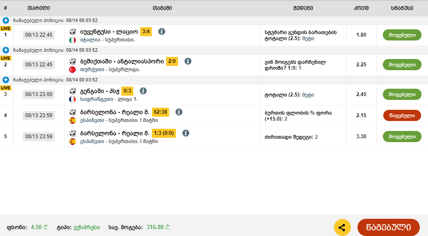Click the LIVE badge on row 3
Viewport: 428px width, 236px height.
pos(6,88)
